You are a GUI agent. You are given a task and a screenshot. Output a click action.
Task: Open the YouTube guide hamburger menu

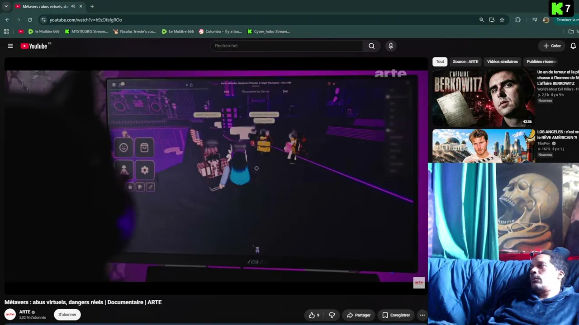coord(10,46)
